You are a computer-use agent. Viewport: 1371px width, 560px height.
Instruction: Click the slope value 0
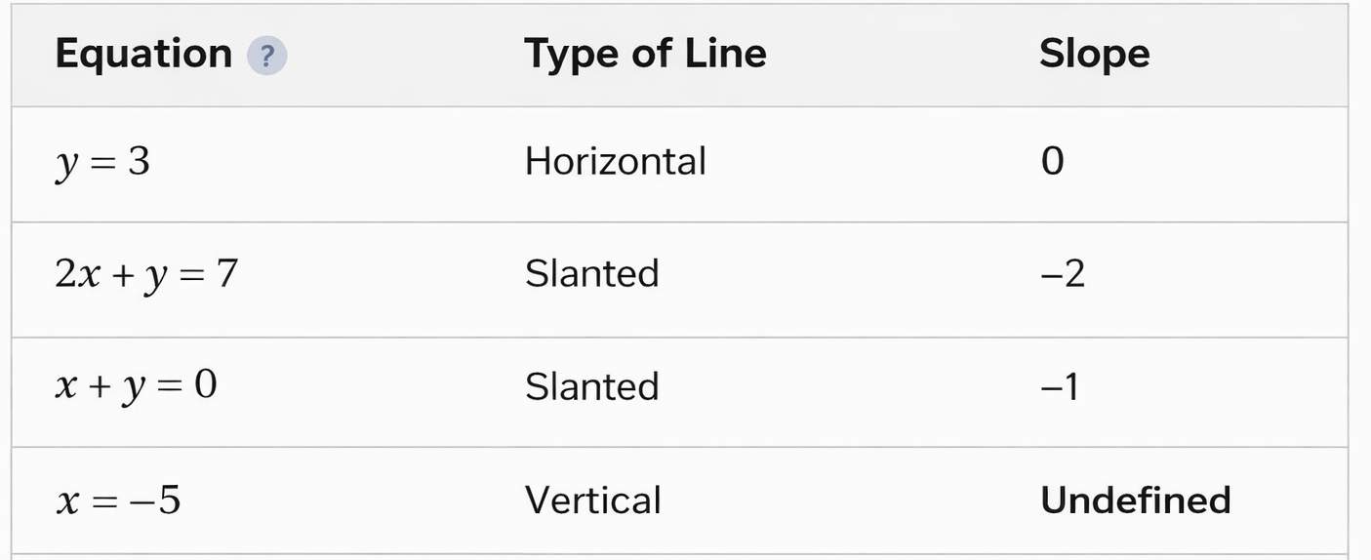click(x=1052, y=162)
